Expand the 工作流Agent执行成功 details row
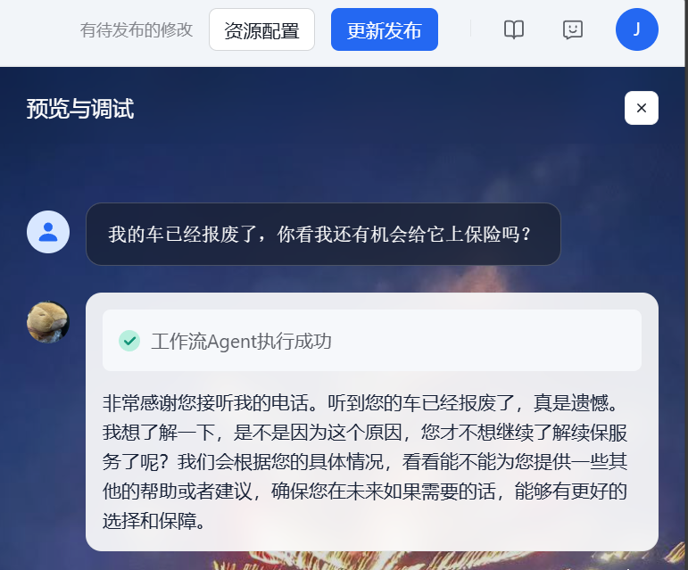The height and width of the screenshot is (570, 688). point(371,341)
